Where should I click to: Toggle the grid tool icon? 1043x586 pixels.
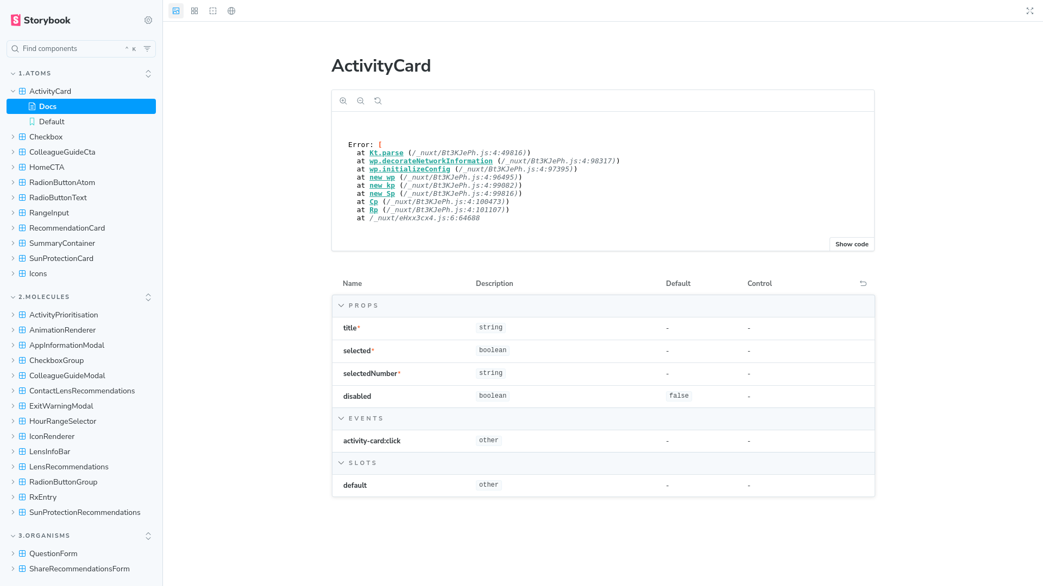coord(194,11)
